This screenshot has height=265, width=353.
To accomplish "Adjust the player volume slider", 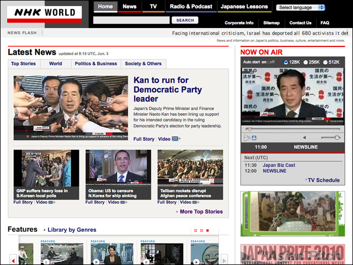I will click(x=330, y=137).
